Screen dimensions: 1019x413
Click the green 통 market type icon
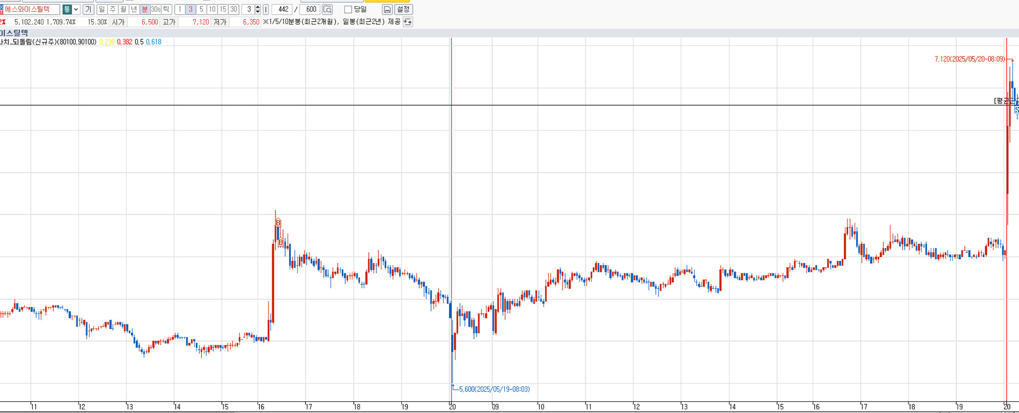click(67, 10)
